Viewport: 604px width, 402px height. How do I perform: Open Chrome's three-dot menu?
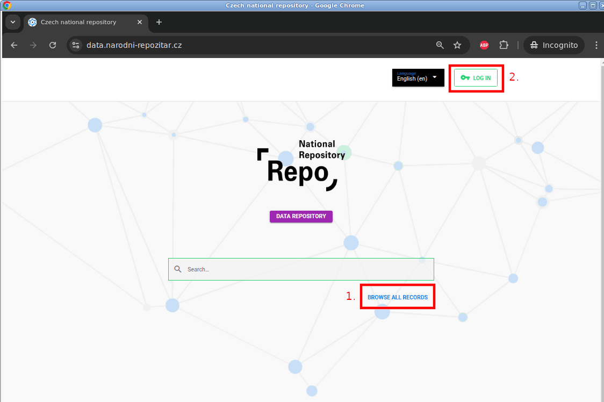tap(596, 45)
